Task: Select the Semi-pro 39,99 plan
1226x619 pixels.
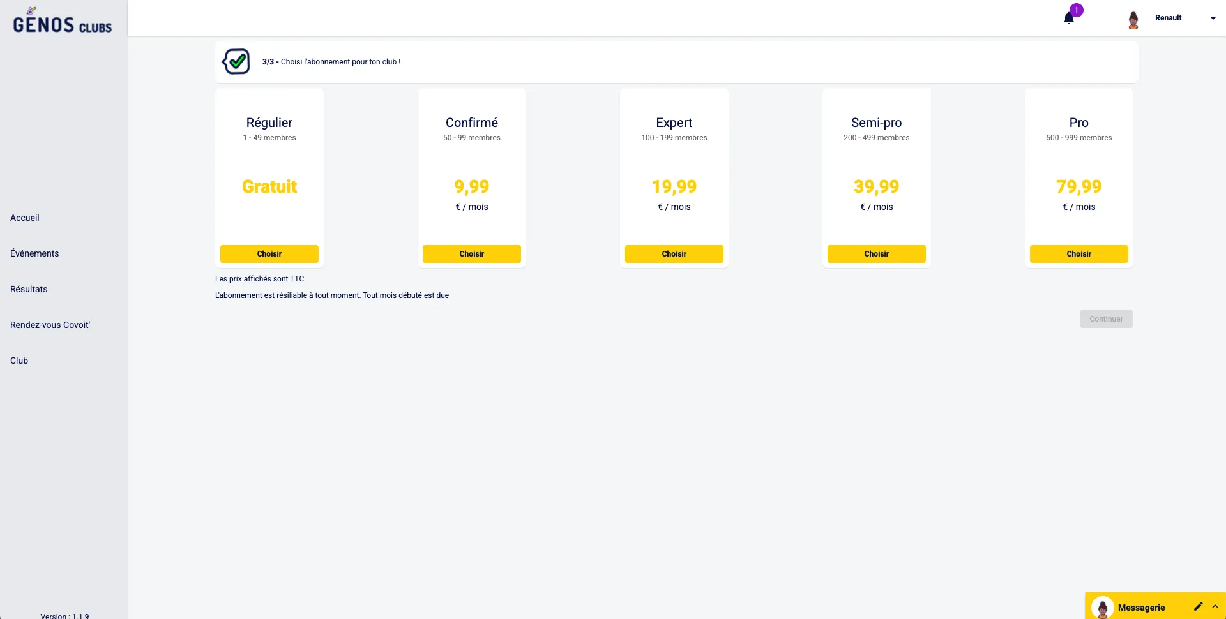Action: coord(877,254)
